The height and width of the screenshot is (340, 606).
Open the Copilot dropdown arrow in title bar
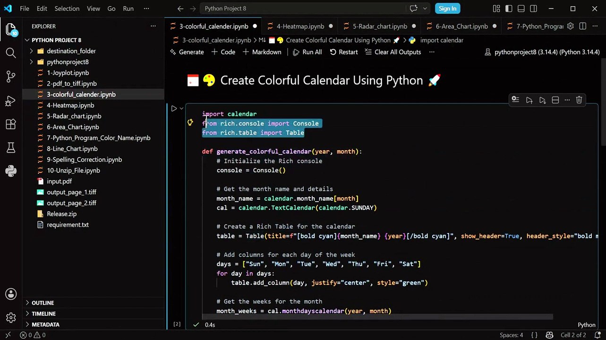point(425,8)
